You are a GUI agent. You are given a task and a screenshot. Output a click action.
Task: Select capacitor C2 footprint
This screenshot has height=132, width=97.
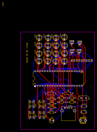(84, 112)
